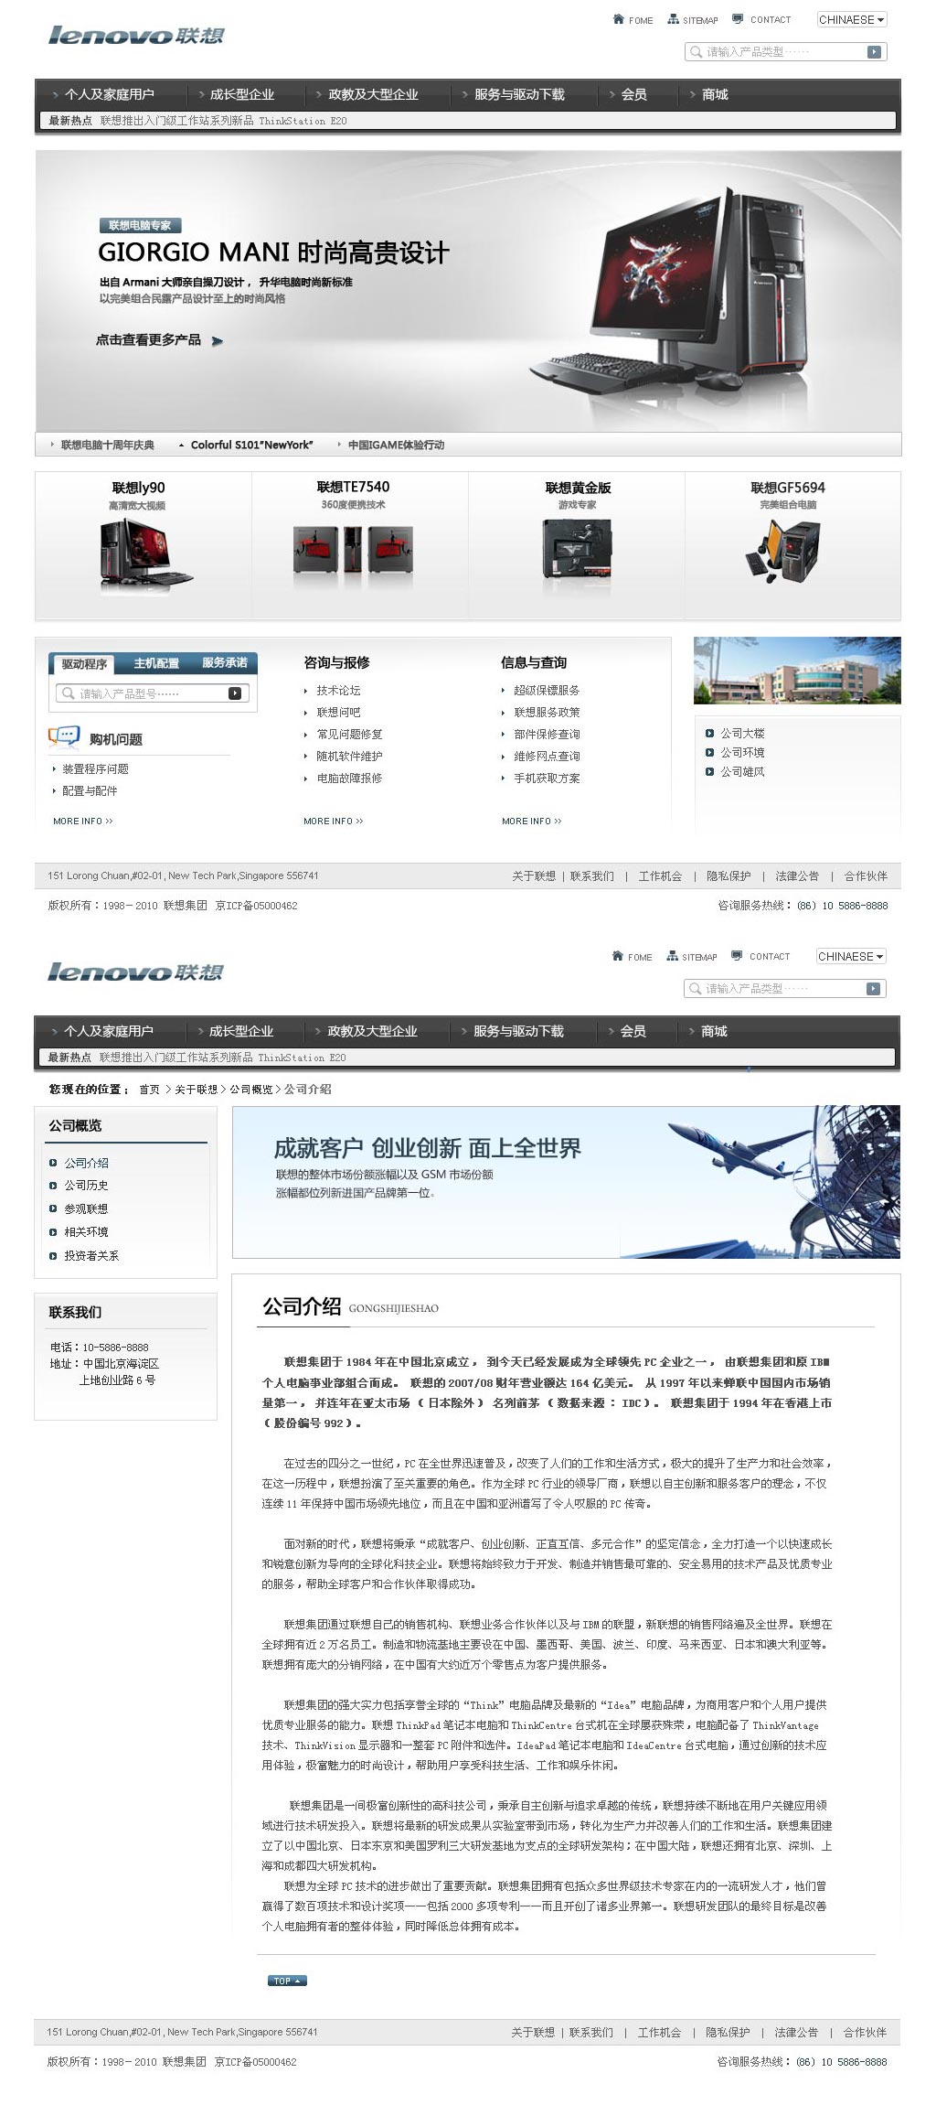Open the 超级保修服务 link

coord(547,691)
